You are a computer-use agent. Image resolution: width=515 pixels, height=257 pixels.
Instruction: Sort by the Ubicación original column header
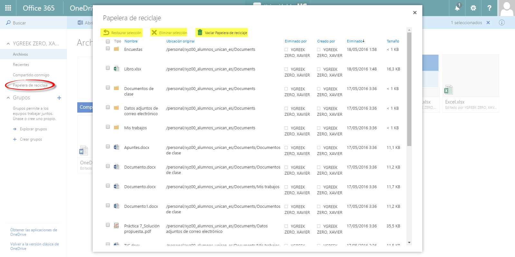click(180, 41)
